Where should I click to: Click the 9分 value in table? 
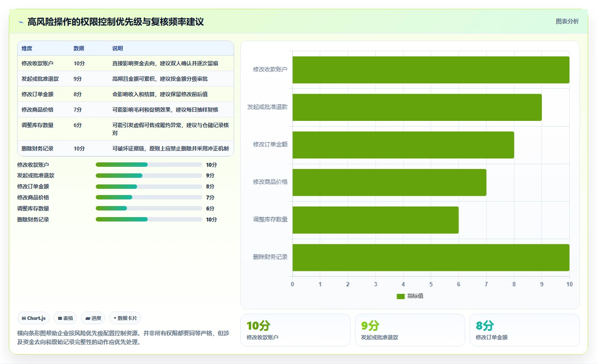(78, 79)
